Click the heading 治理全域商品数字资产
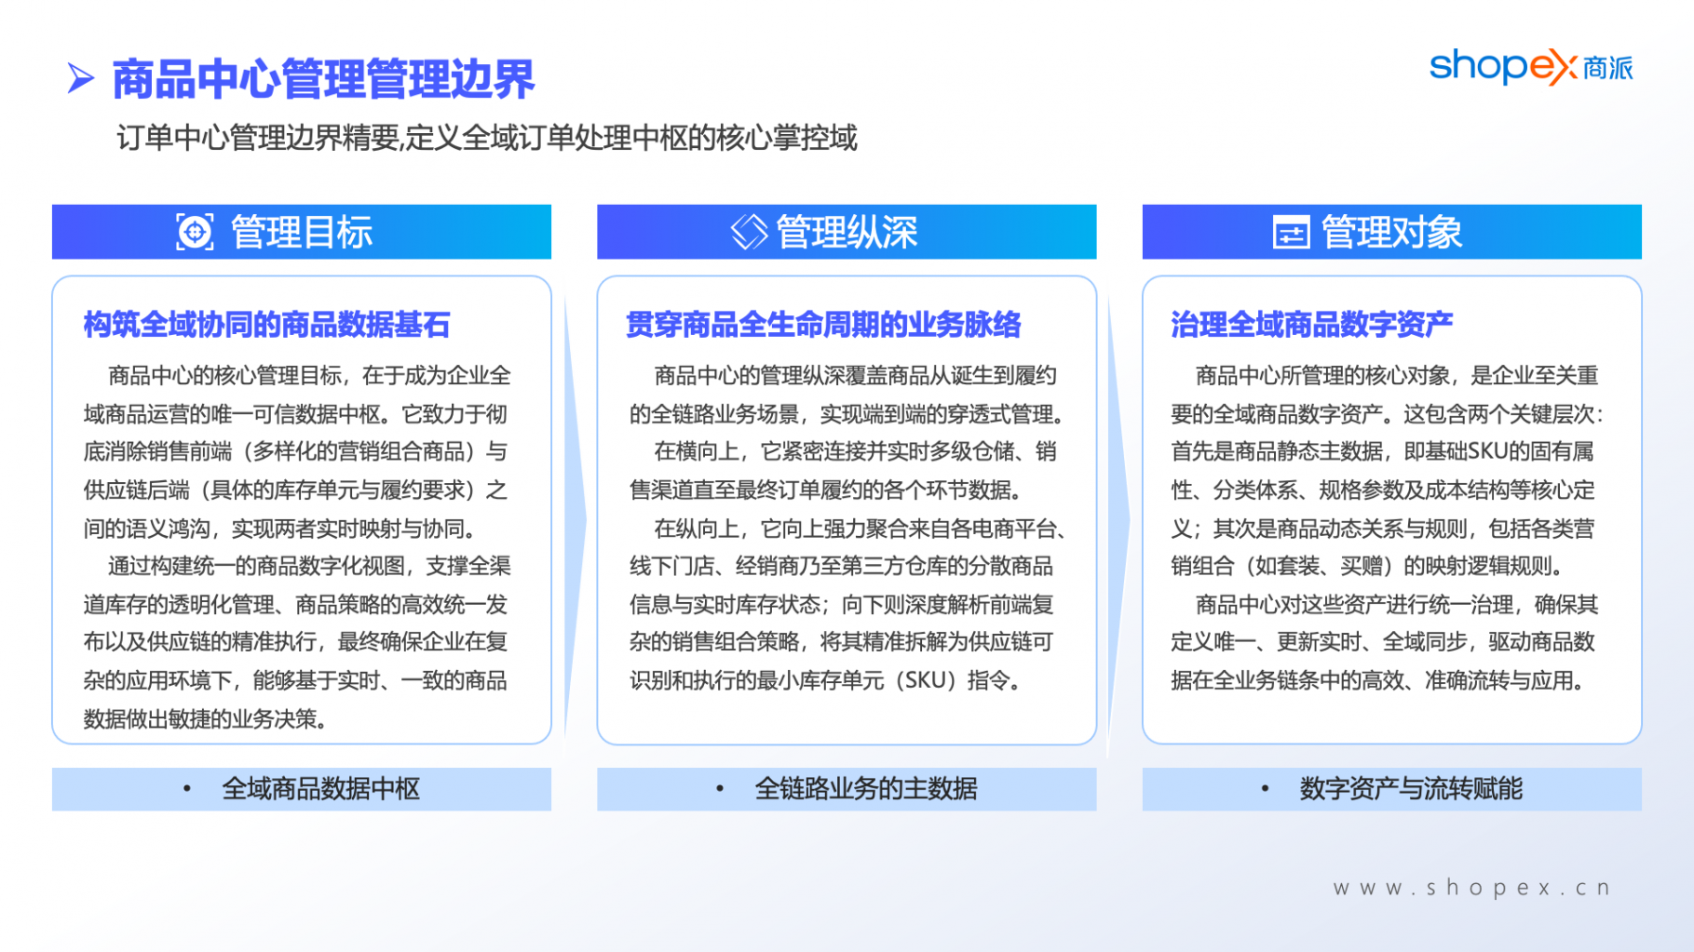The image size is (1694, 952). tap(1311, 325)
